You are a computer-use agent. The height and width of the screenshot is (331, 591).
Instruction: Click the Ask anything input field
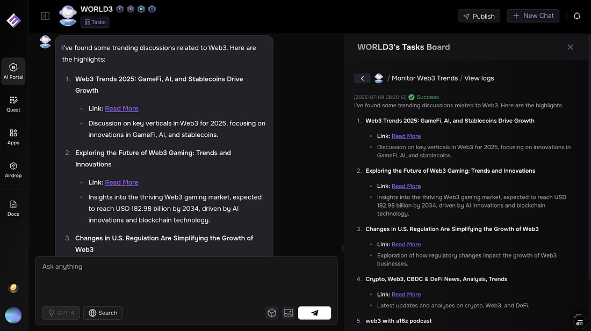[x=186, y=279]
